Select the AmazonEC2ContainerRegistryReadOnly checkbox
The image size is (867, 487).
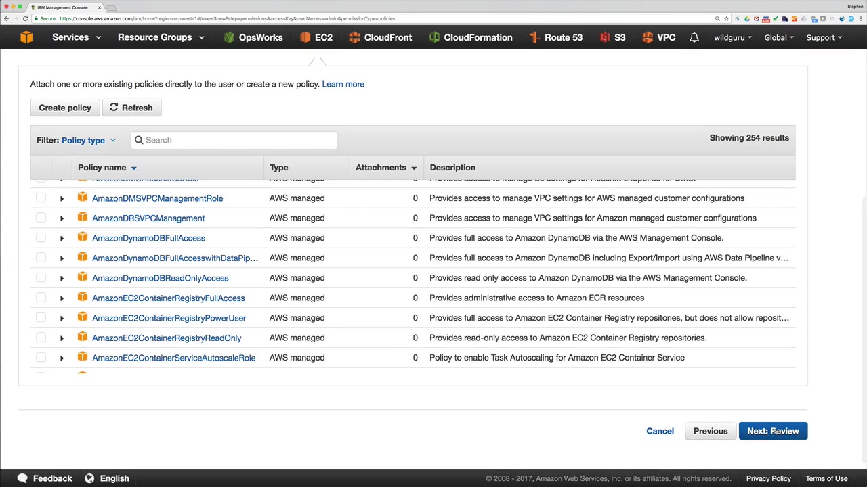41,338
